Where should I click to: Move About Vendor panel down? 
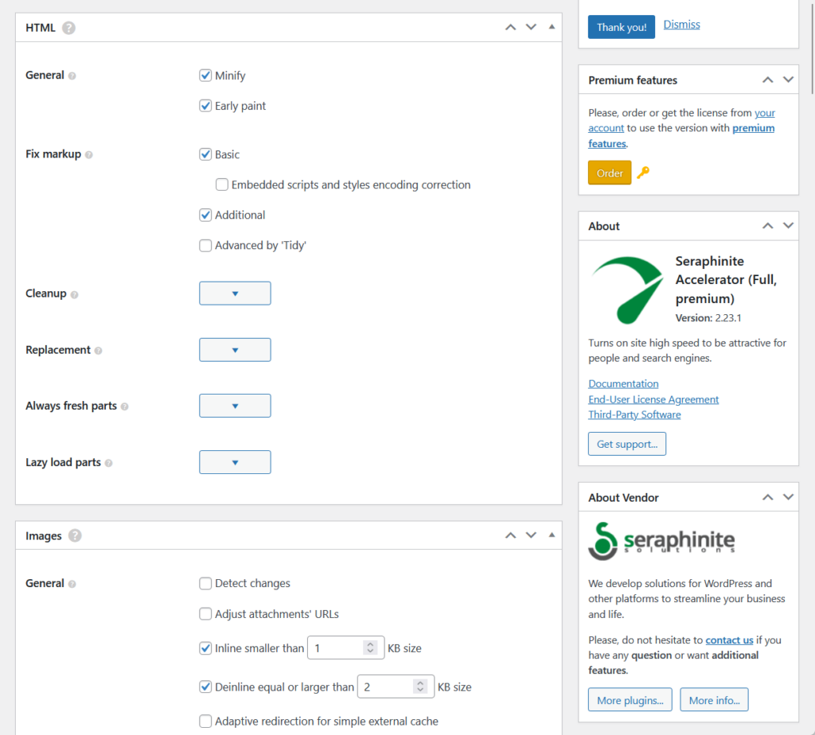point(789,497)
